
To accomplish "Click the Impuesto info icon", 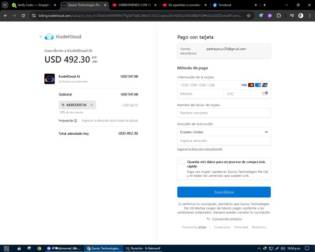I will pos(75,121).
